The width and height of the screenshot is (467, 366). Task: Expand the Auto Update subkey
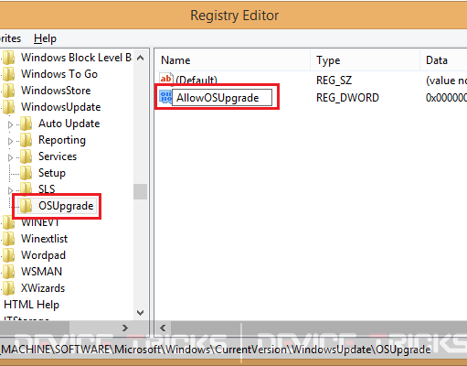click(x=10, y=124)
